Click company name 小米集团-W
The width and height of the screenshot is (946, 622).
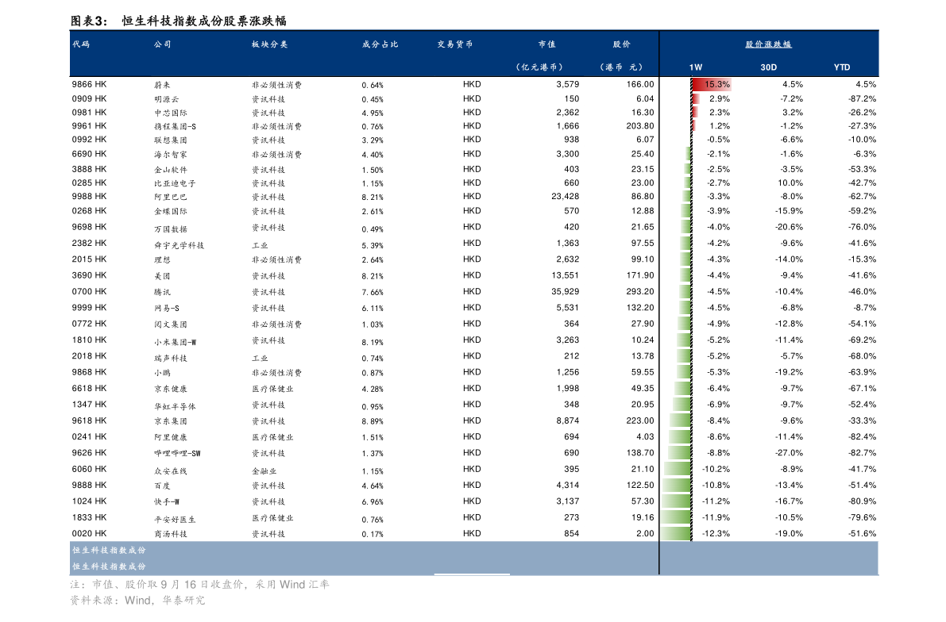coord(175,342)
